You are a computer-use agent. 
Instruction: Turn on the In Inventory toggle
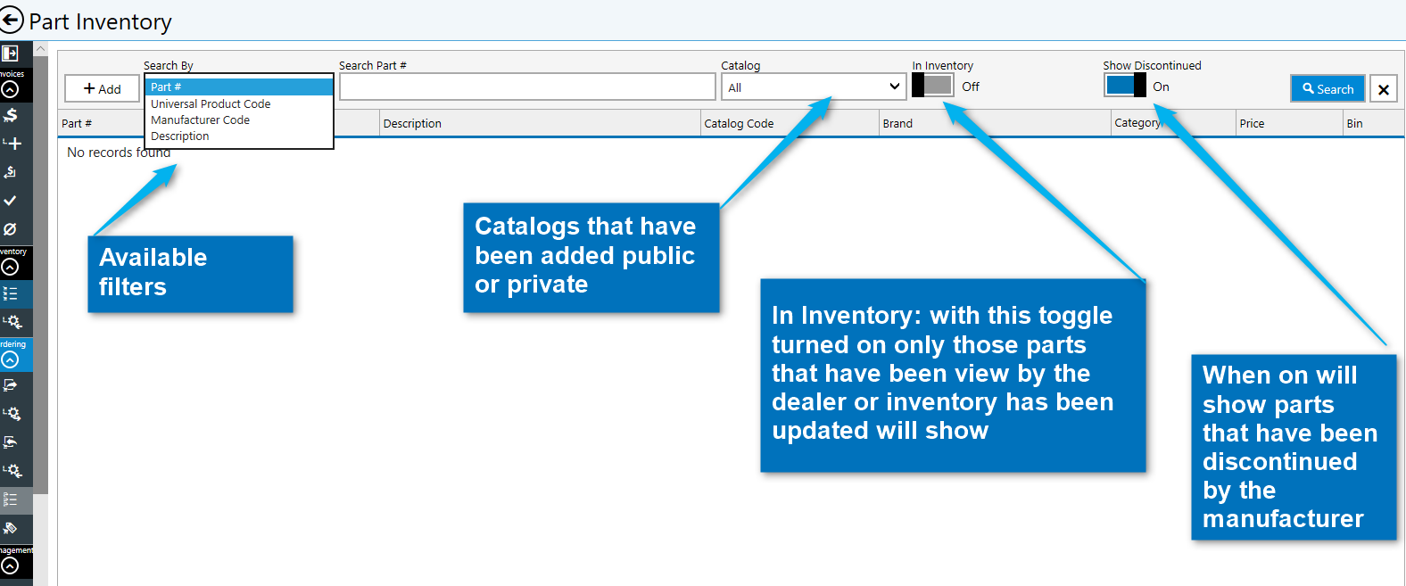point(932,86)
